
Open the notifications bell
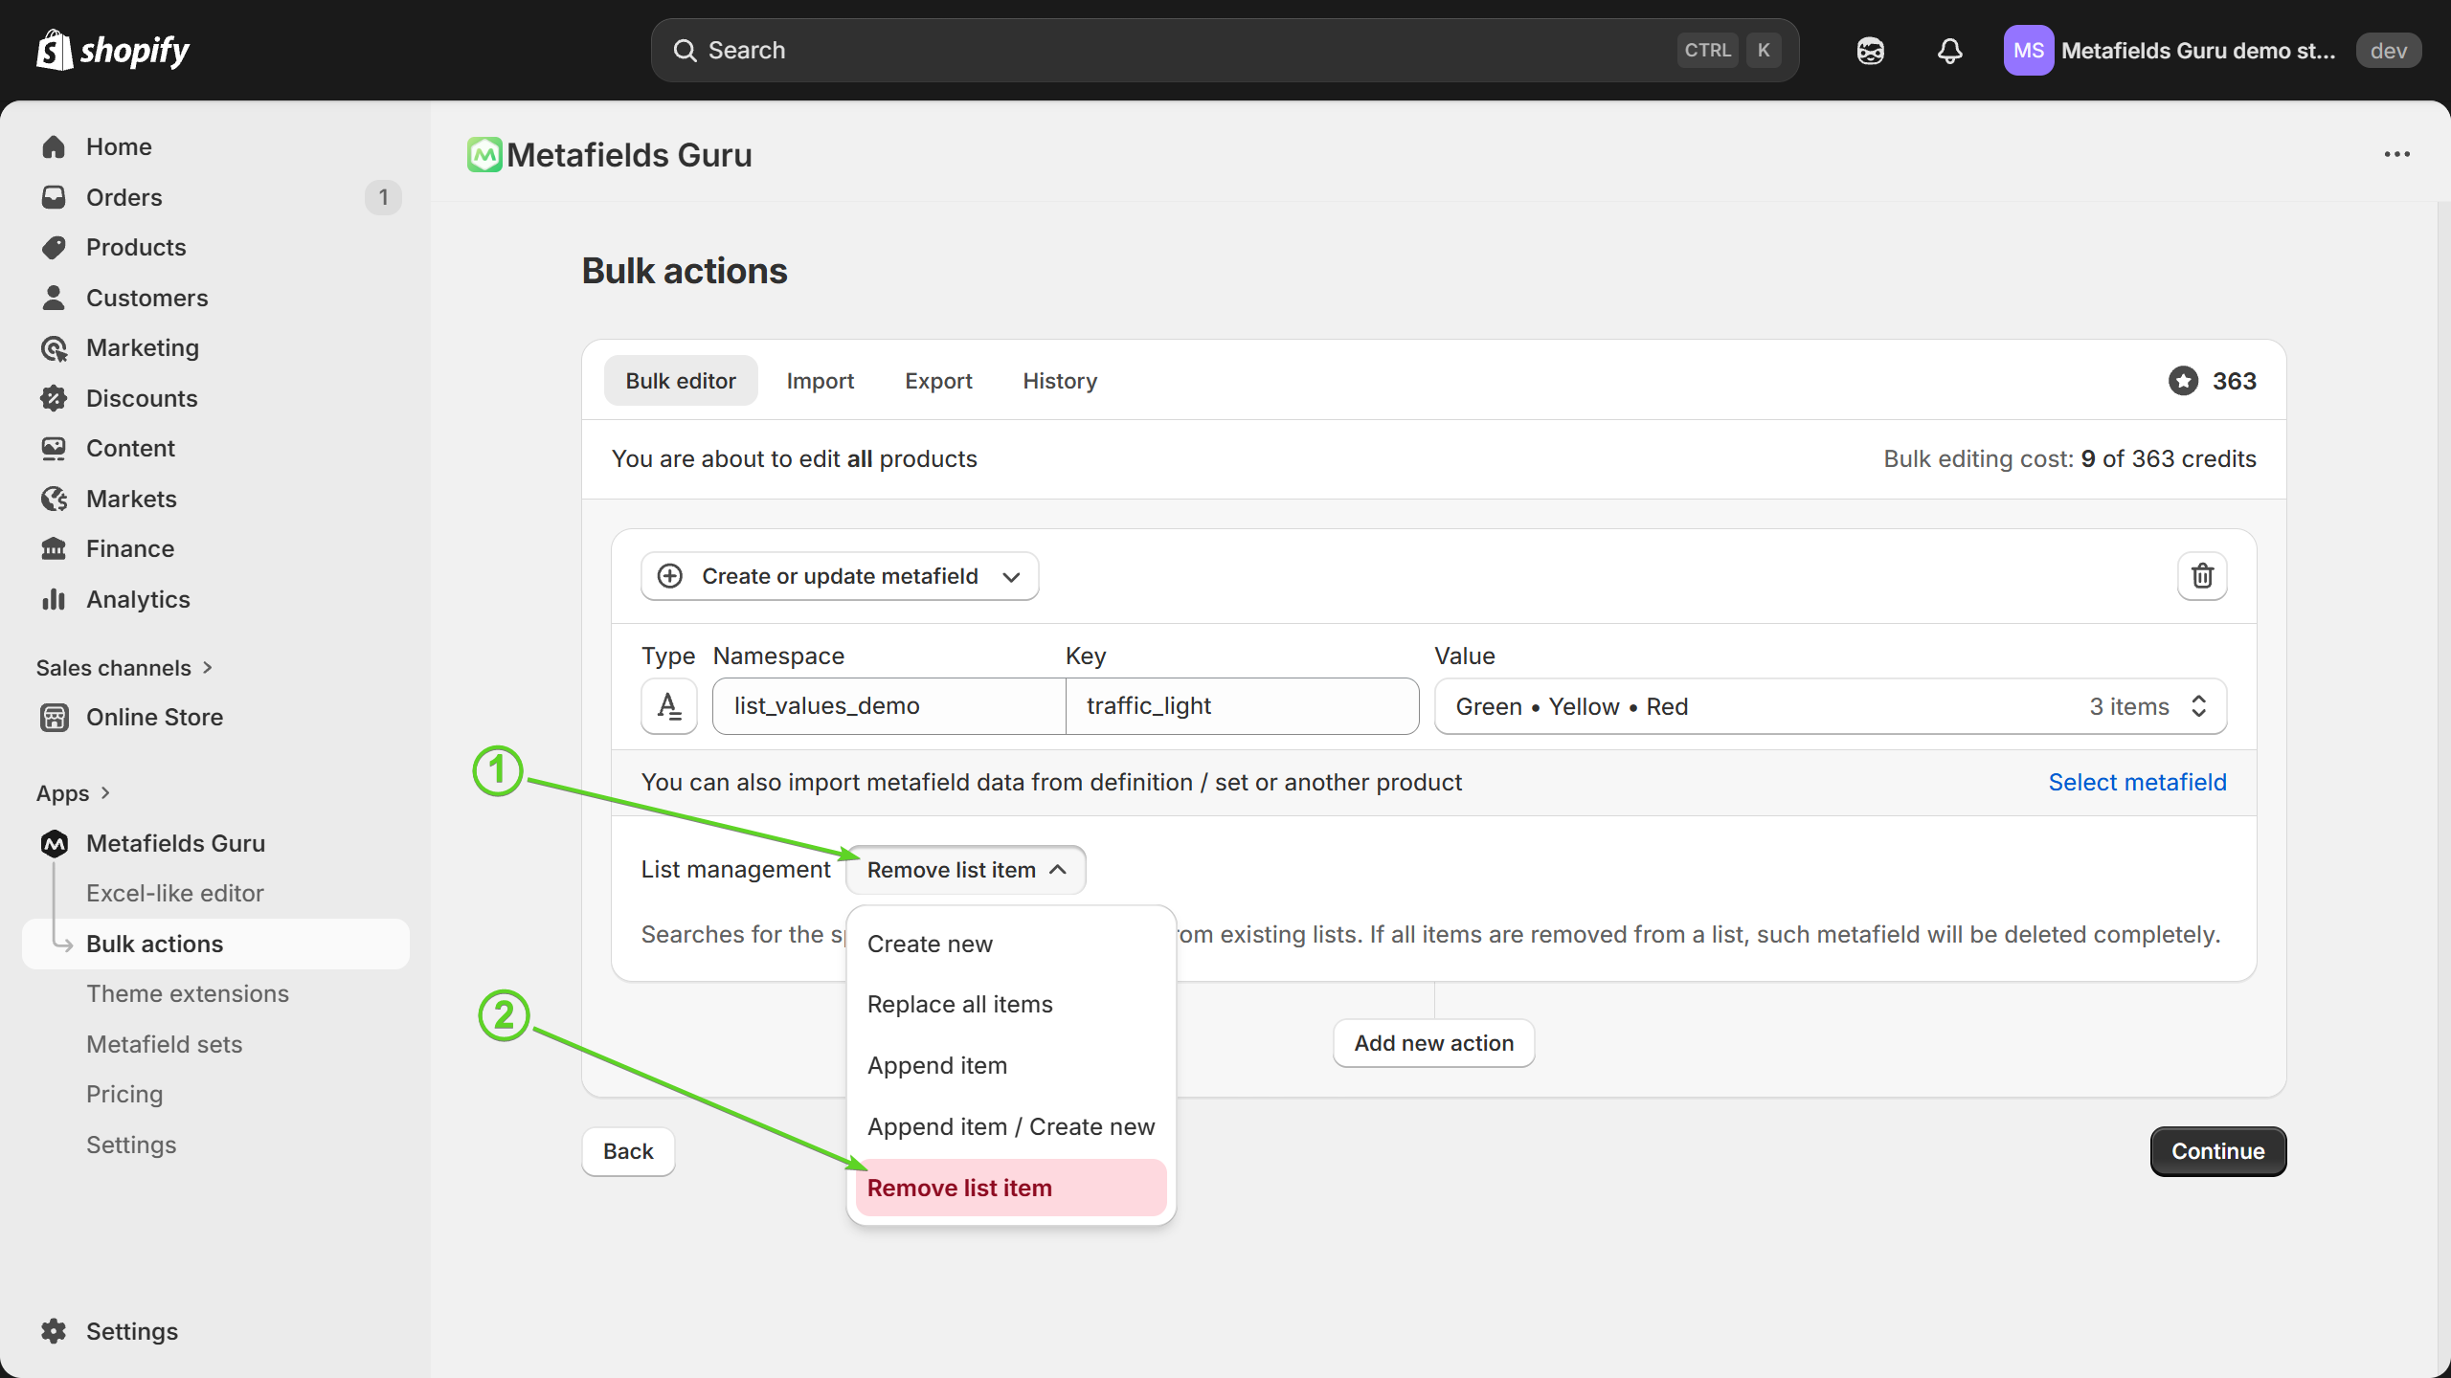point(1949,51)
